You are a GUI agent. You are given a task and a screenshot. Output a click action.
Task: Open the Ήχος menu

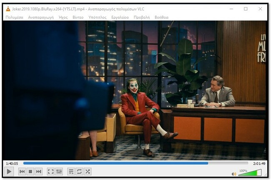(63, 18)
